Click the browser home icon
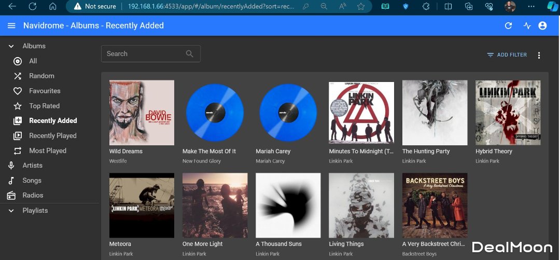This screenshot has width=560, height=260. click(52, 6)
